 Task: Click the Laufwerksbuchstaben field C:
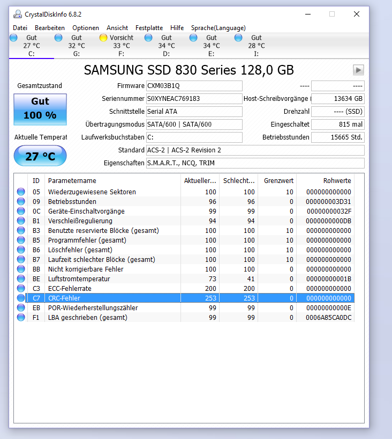pyautogui.click(x=194, y=137)
